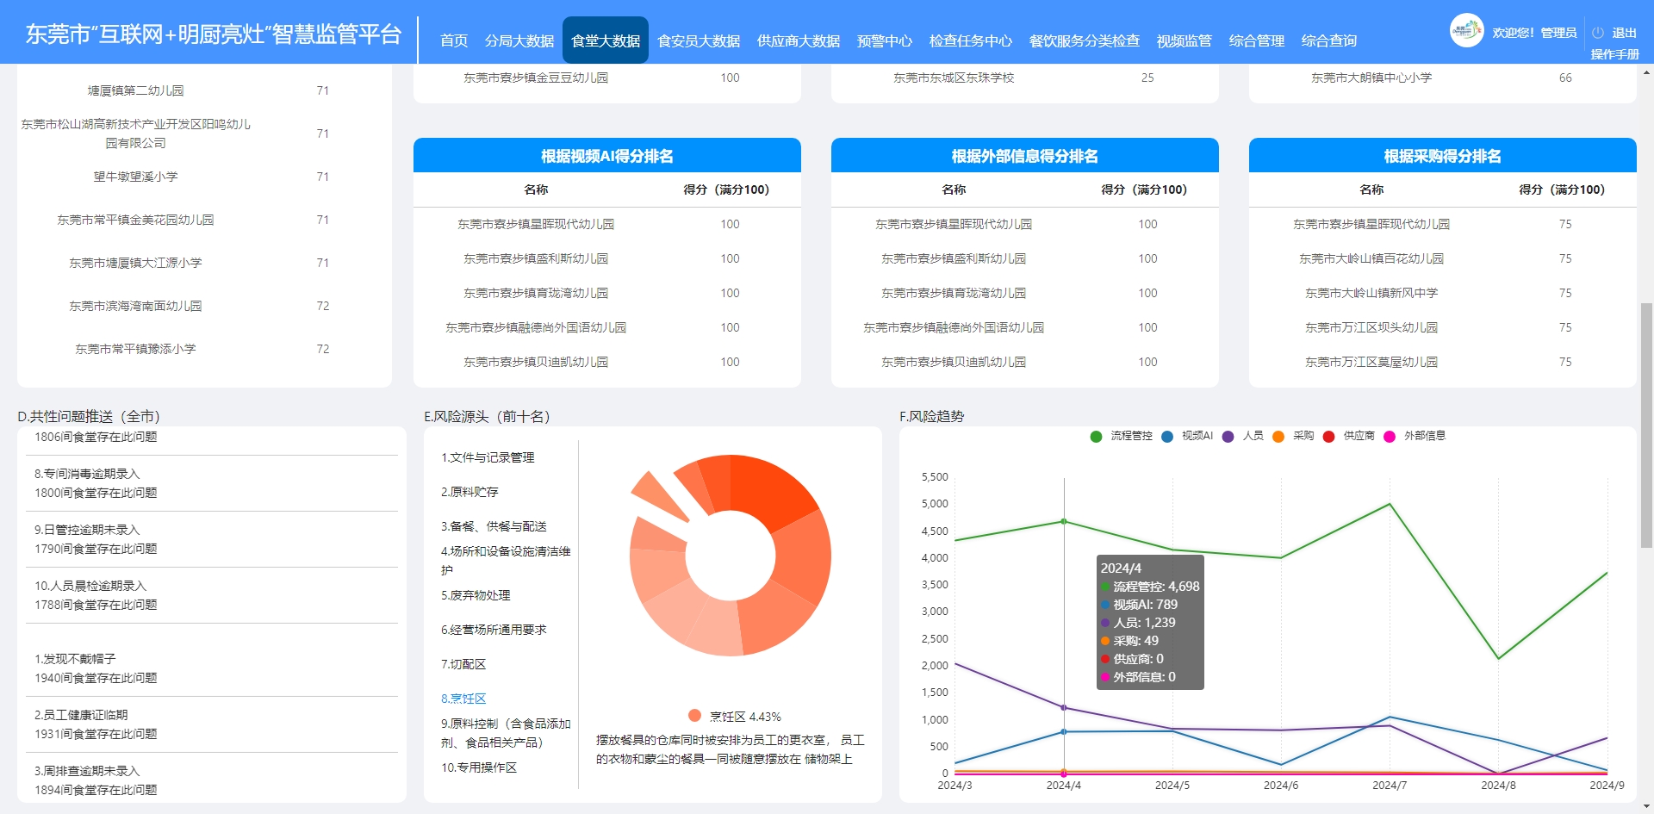
Task: Open the 首页 menu tab
Action: coord(454,40)
